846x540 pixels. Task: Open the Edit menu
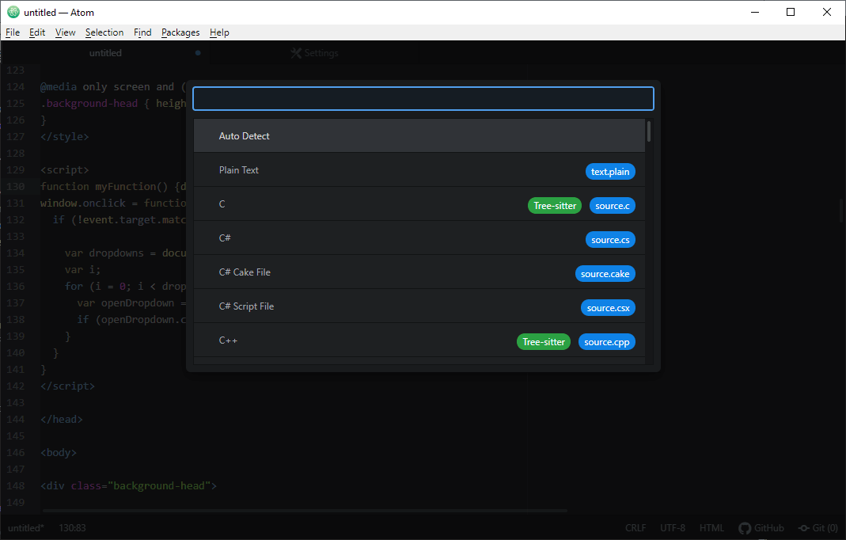(37, 32)
